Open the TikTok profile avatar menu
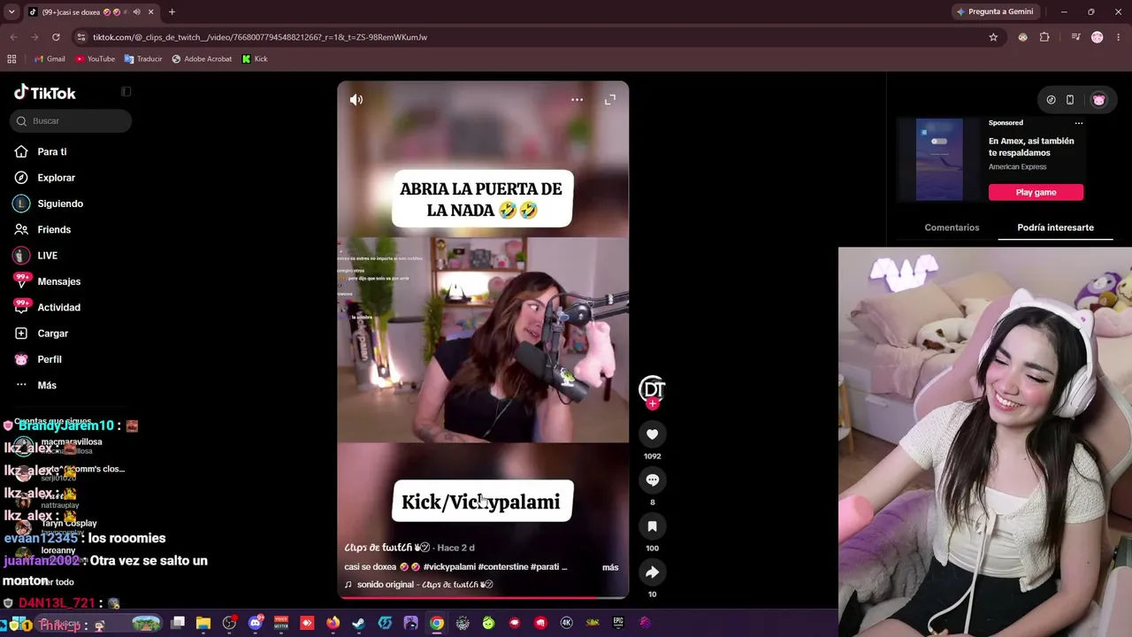The image size is (1132, 637). [1098, 100]
